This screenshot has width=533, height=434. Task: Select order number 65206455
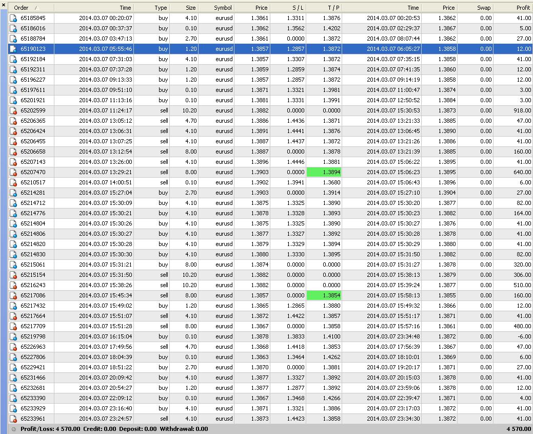[x=33, y=141]
